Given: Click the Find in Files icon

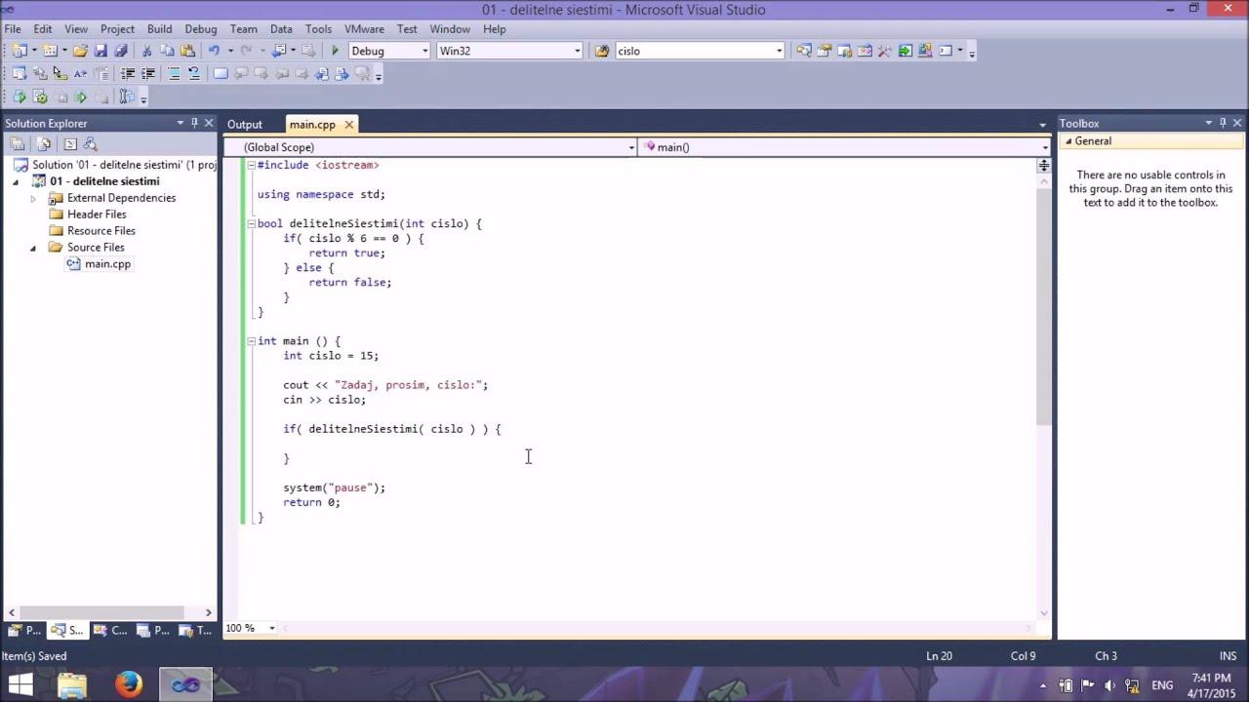Looking at the screenshot, I should [602, 51].
